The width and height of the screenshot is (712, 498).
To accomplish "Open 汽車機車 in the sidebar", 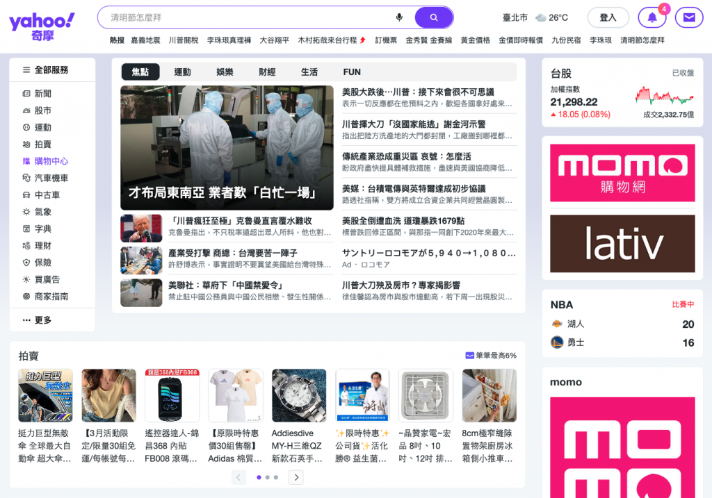I will pyautogui.click(x=45, y=179).
